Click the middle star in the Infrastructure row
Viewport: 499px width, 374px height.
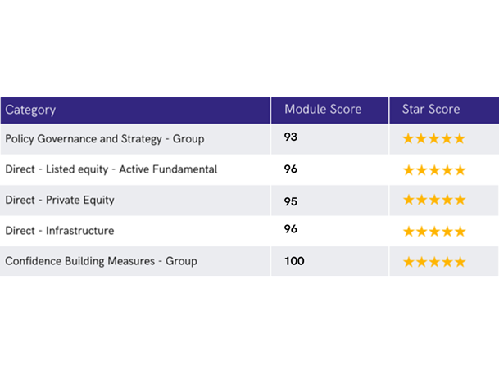point(433,231)
